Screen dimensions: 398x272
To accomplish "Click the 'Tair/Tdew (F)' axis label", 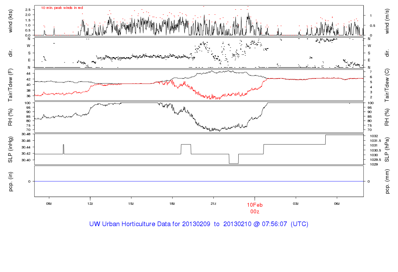I will click(10, 85).
